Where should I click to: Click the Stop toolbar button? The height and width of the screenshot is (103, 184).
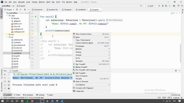point(170,6)
